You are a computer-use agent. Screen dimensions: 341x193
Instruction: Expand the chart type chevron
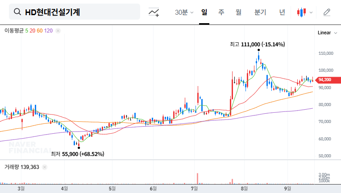click(x=311, y=12)
